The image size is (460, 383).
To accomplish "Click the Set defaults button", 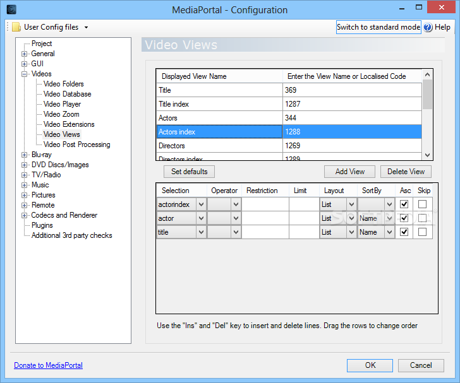I will coord(189,172).
